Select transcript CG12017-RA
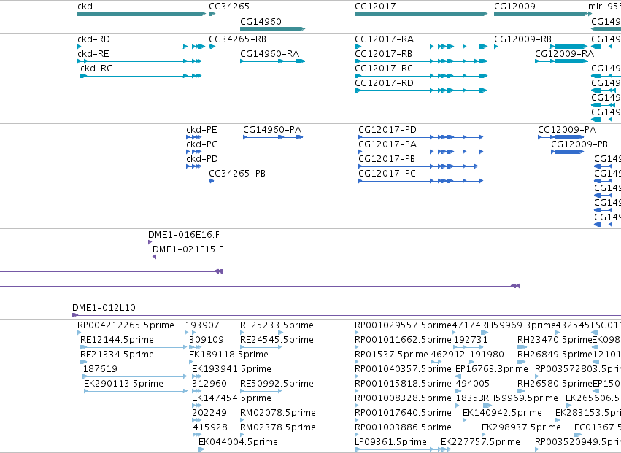Screen dimensions: 621x453 [421, 47]
